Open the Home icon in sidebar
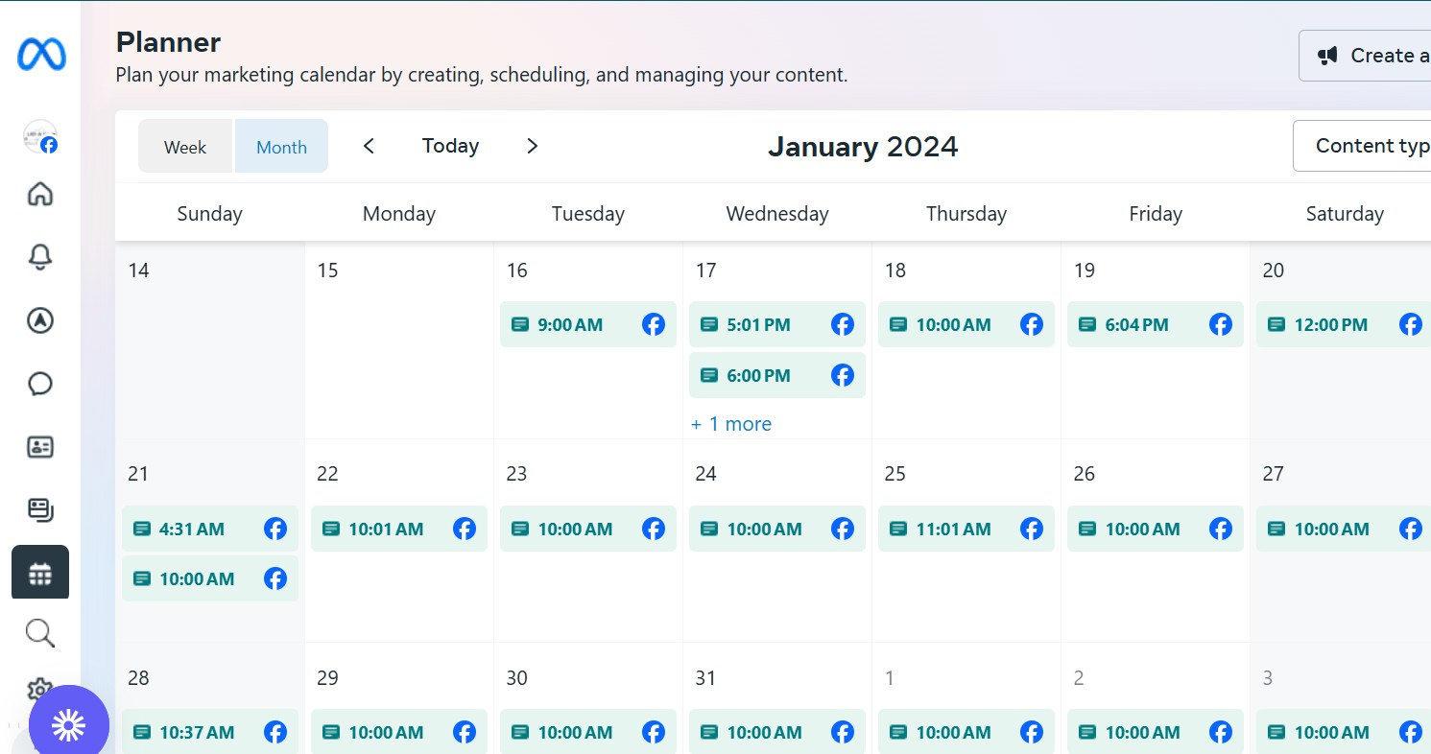Screen dimensions: 1431x754 [40, 195]
